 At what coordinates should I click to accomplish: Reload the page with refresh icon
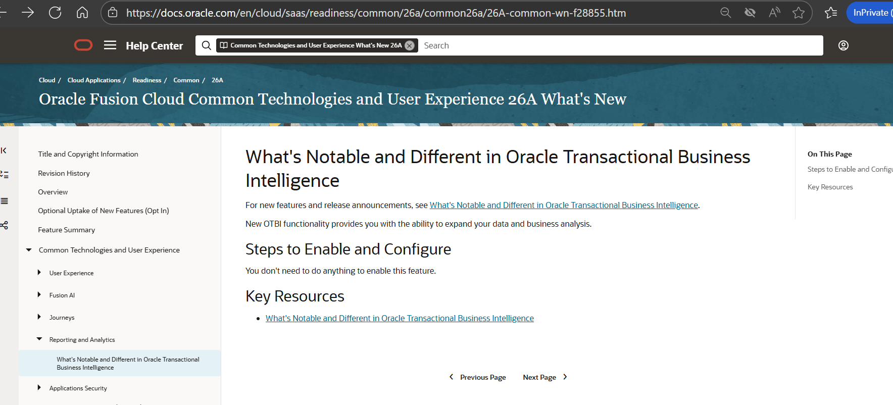55,13
